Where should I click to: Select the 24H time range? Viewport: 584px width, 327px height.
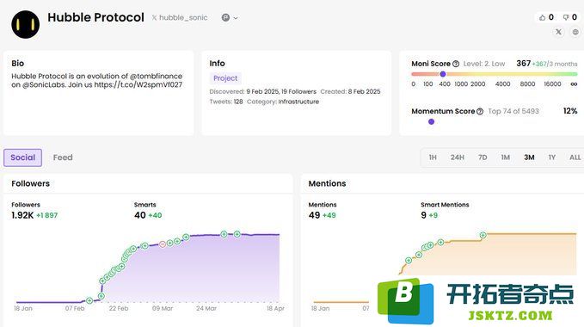point(458,157)
